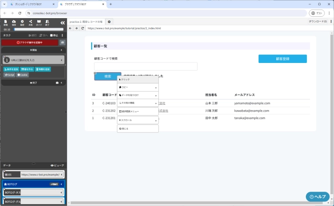
Task: Choose 閉じる in the context menu
Action: click(137, 129)
